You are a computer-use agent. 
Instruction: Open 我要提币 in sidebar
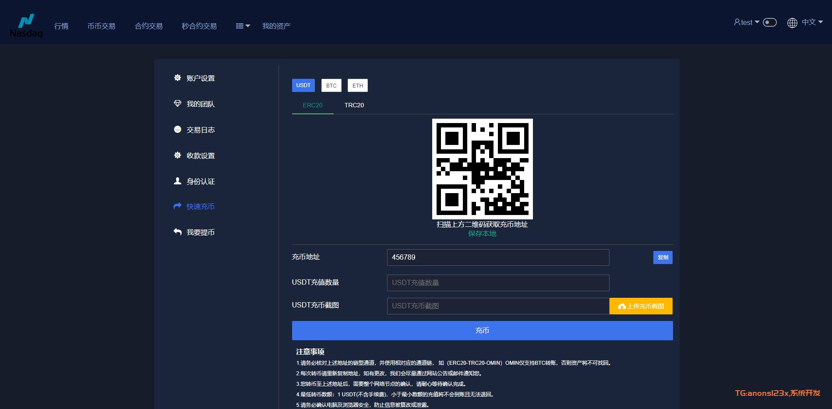pyautogui.click(x=201, y=232)
